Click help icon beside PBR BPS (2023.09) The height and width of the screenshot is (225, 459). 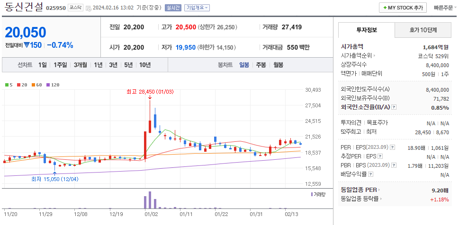pyautogui.click(x=394, y=165)
